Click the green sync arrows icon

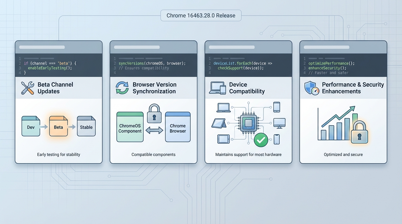(x=122, y=88)
